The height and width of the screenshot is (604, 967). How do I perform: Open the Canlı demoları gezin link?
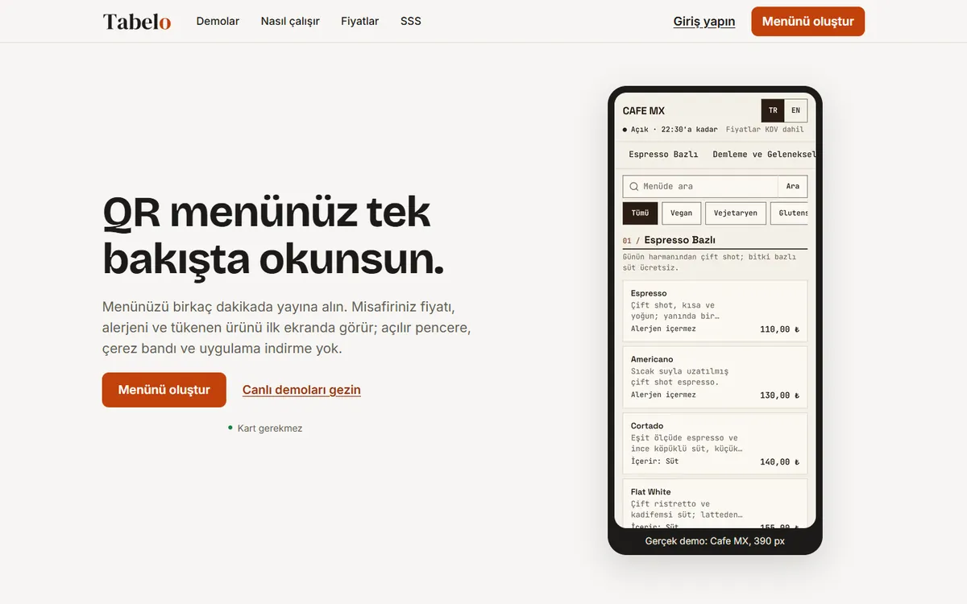point(301,390)
